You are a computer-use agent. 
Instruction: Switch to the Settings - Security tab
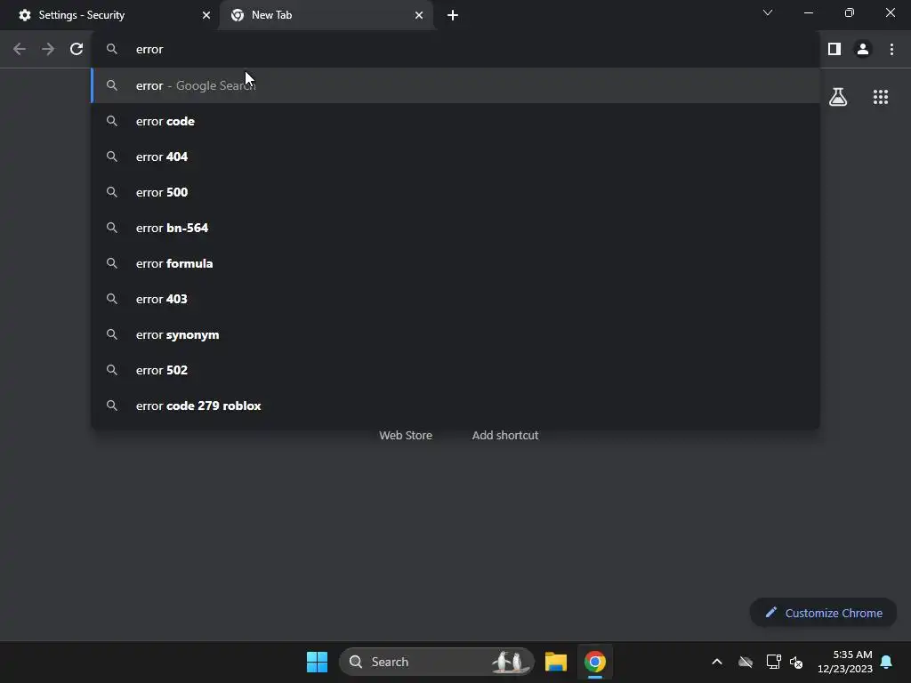coord(109,15)
